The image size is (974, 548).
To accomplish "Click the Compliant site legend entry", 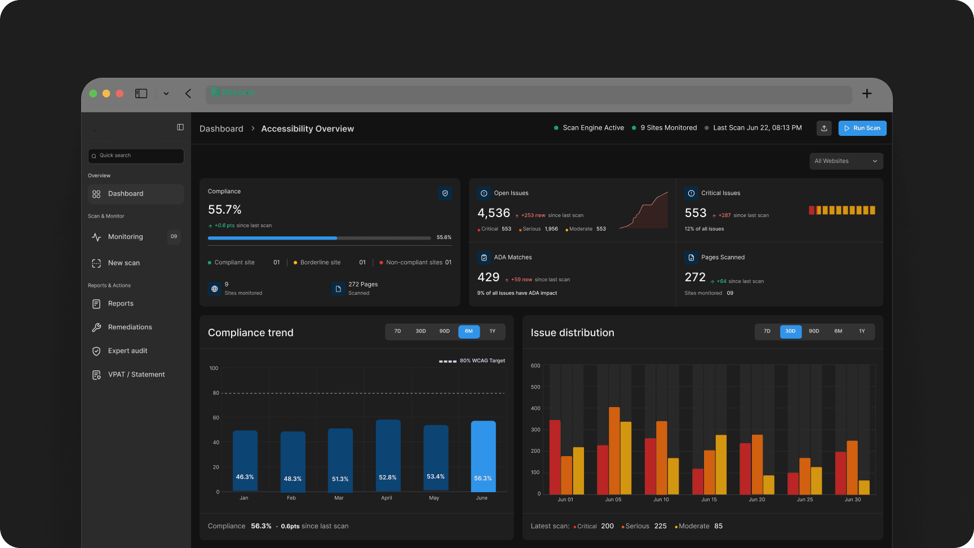I will (x=231, y=263).
